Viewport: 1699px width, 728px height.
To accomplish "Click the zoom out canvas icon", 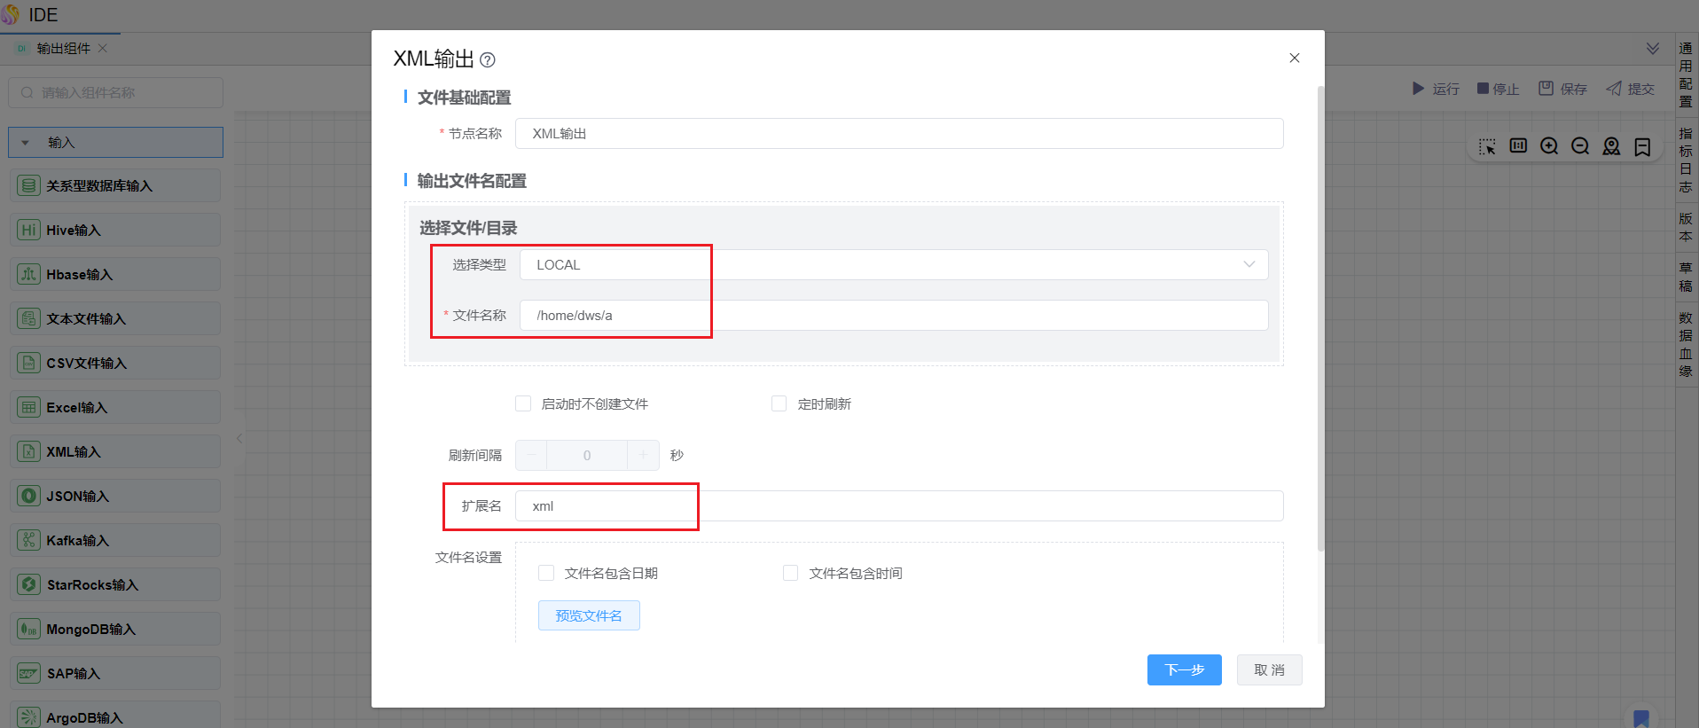I will coord(1580,146).
